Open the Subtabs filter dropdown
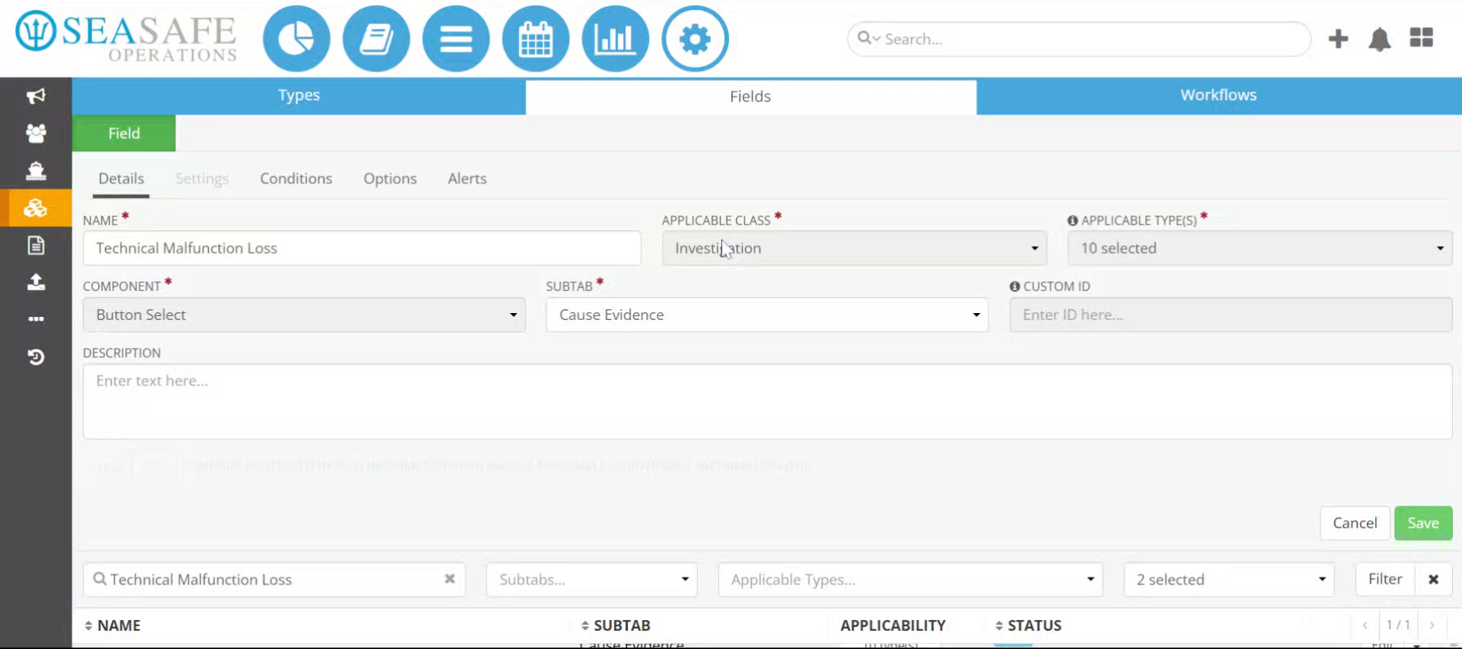Viewport: 1462px width, 649px height. pyautogui.click(x=591, y=580)
